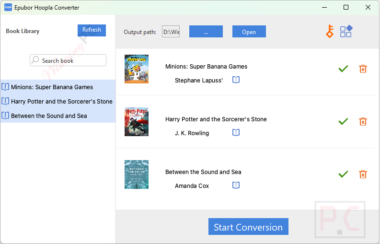Screen dimensions: 380x244
Task: Click the Book Library heading
Action: [23, 31]
